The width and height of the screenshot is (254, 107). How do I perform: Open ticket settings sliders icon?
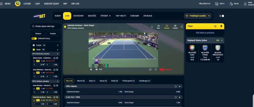(x=215, y=26)
